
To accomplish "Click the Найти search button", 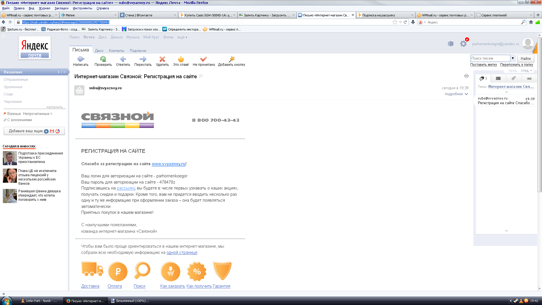I will [x=526, y=58].
